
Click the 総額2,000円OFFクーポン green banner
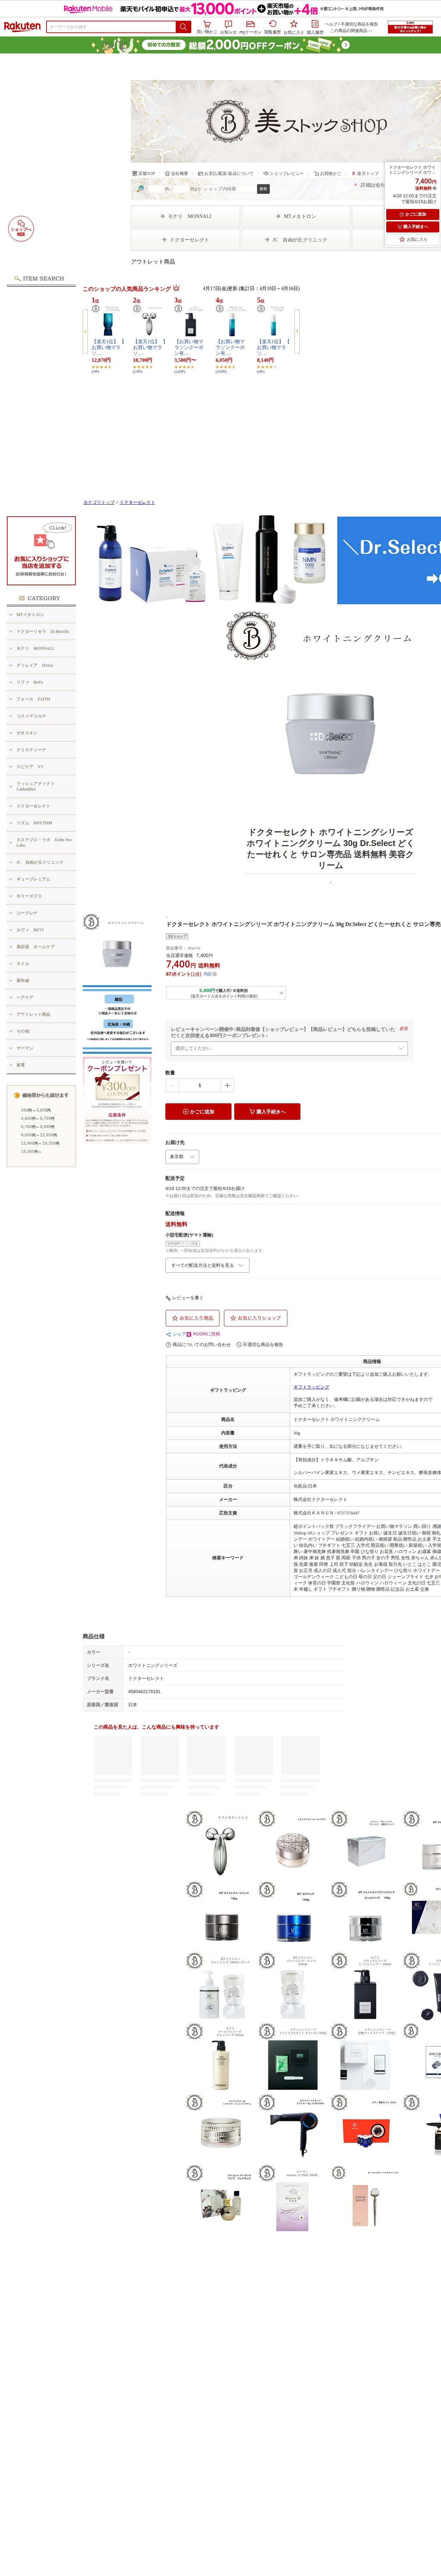(220, 45)
